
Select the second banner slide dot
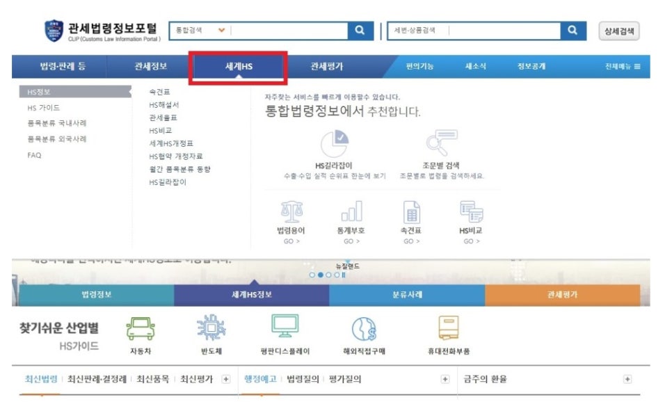[x=321, y=275]
